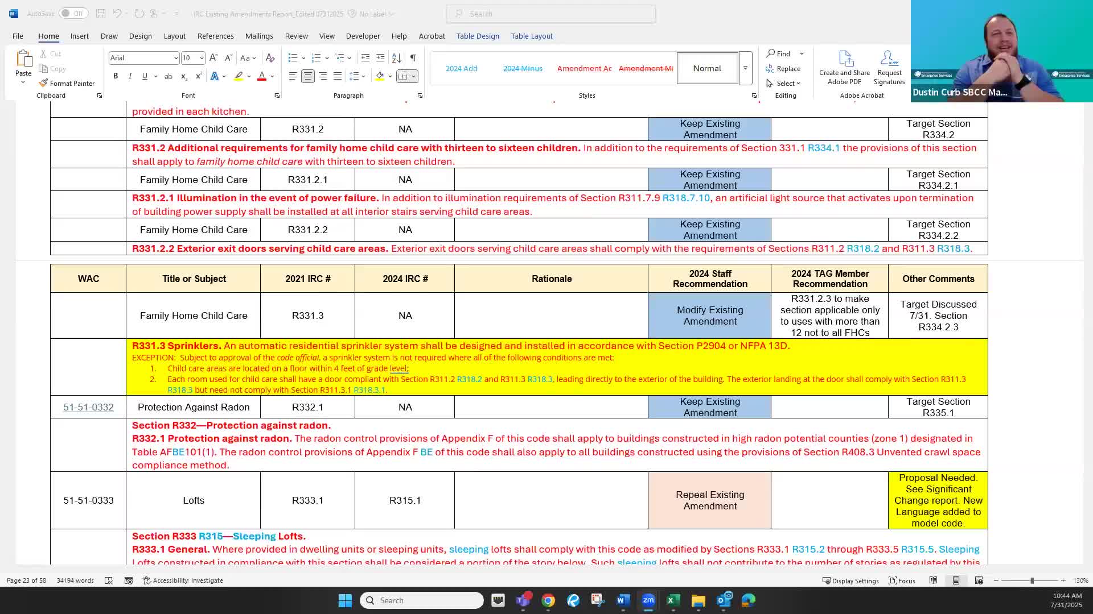
Task: Toggle Focus mode in status bar
Action: [x=902, y=580]
